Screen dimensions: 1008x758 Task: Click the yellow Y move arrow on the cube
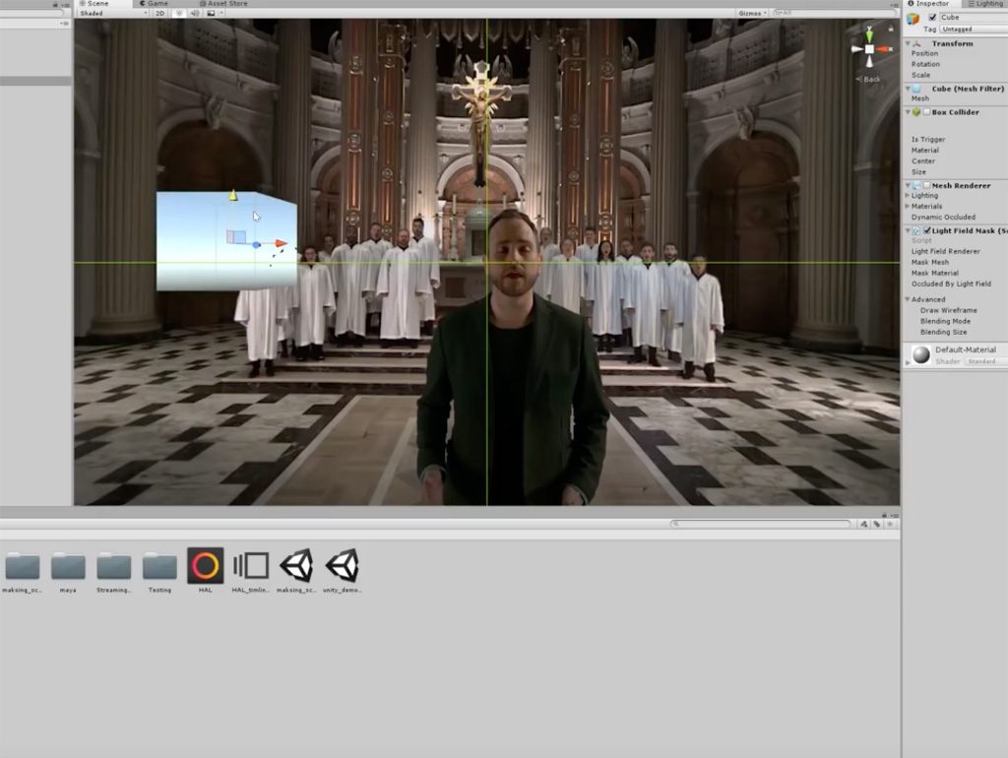(x=233, y=195)
